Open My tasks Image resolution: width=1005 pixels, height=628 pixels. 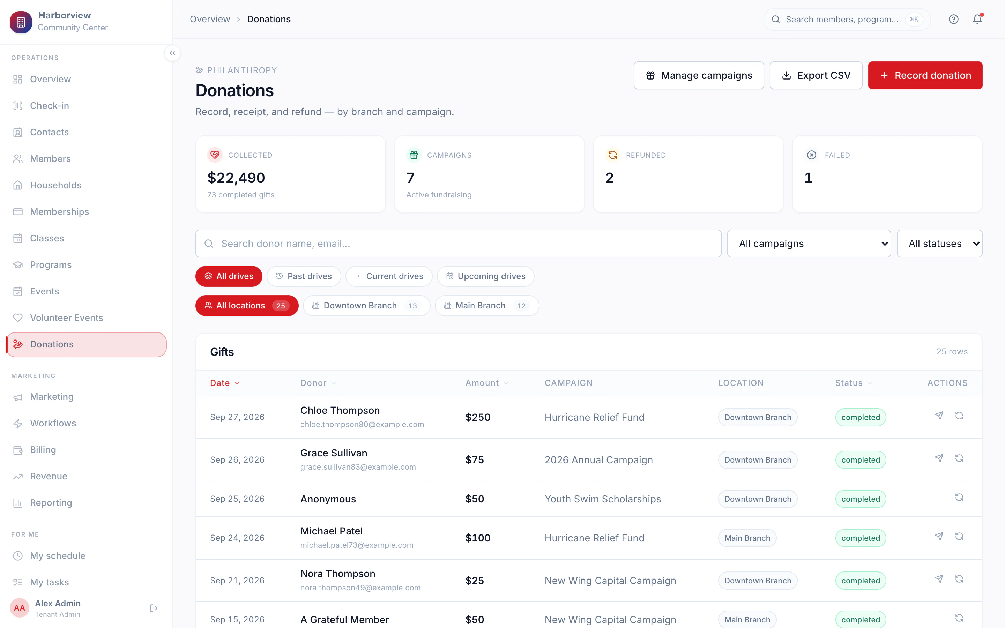tap(86, 582)
